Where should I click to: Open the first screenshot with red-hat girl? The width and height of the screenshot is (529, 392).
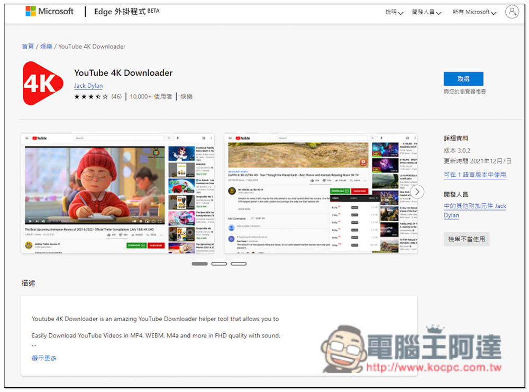coord(117,194)
